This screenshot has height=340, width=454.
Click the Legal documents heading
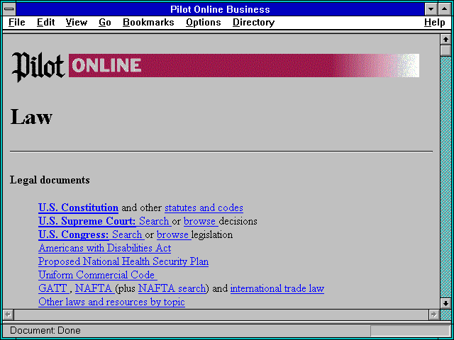pos(50,180)
